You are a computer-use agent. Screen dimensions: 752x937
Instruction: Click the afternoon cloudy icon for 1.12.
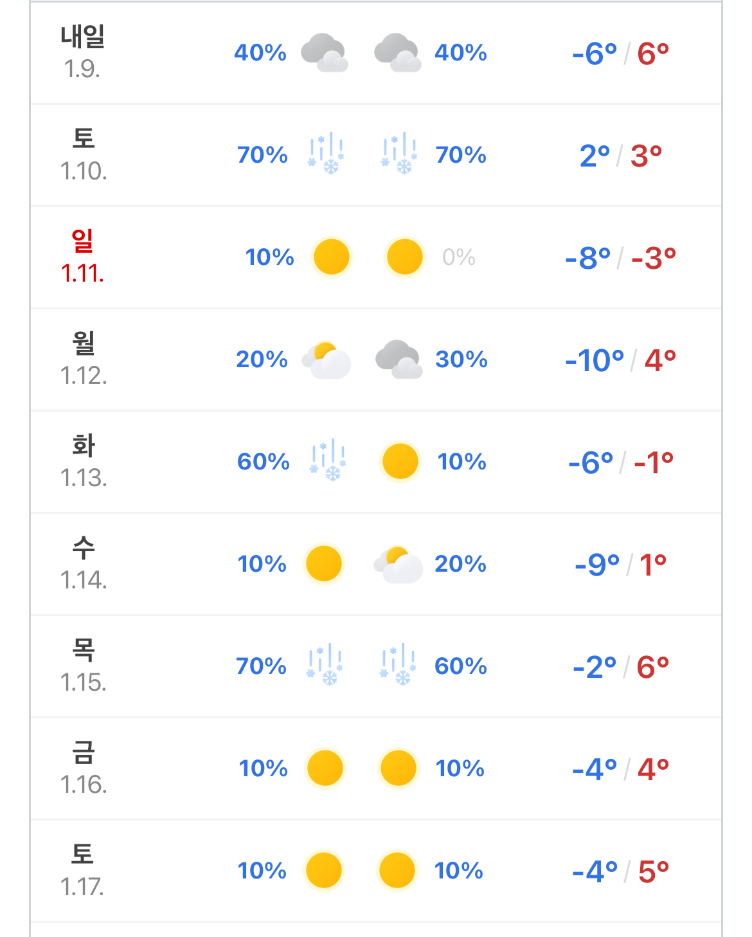tap(399, 359)
